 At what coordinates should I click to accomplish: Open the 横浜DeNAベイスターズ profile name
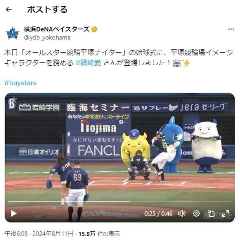click(x=57, y=29)
